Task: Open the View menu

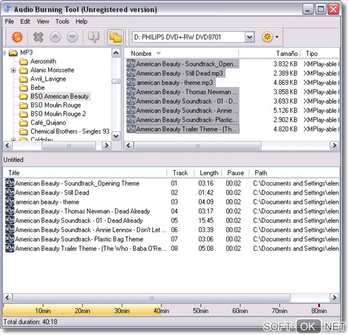Action: click(x=43, y=21)
